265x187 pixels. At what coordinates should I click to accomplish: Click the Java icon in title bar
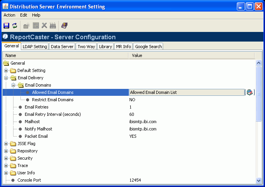coord(5,6)
